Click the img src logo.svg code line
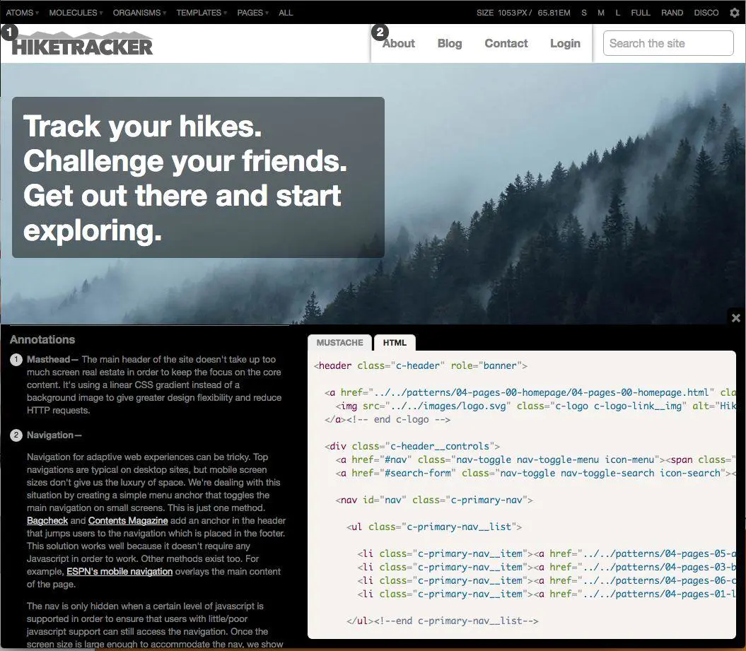Viewport: 746px width, 651px height. [535, 406]
